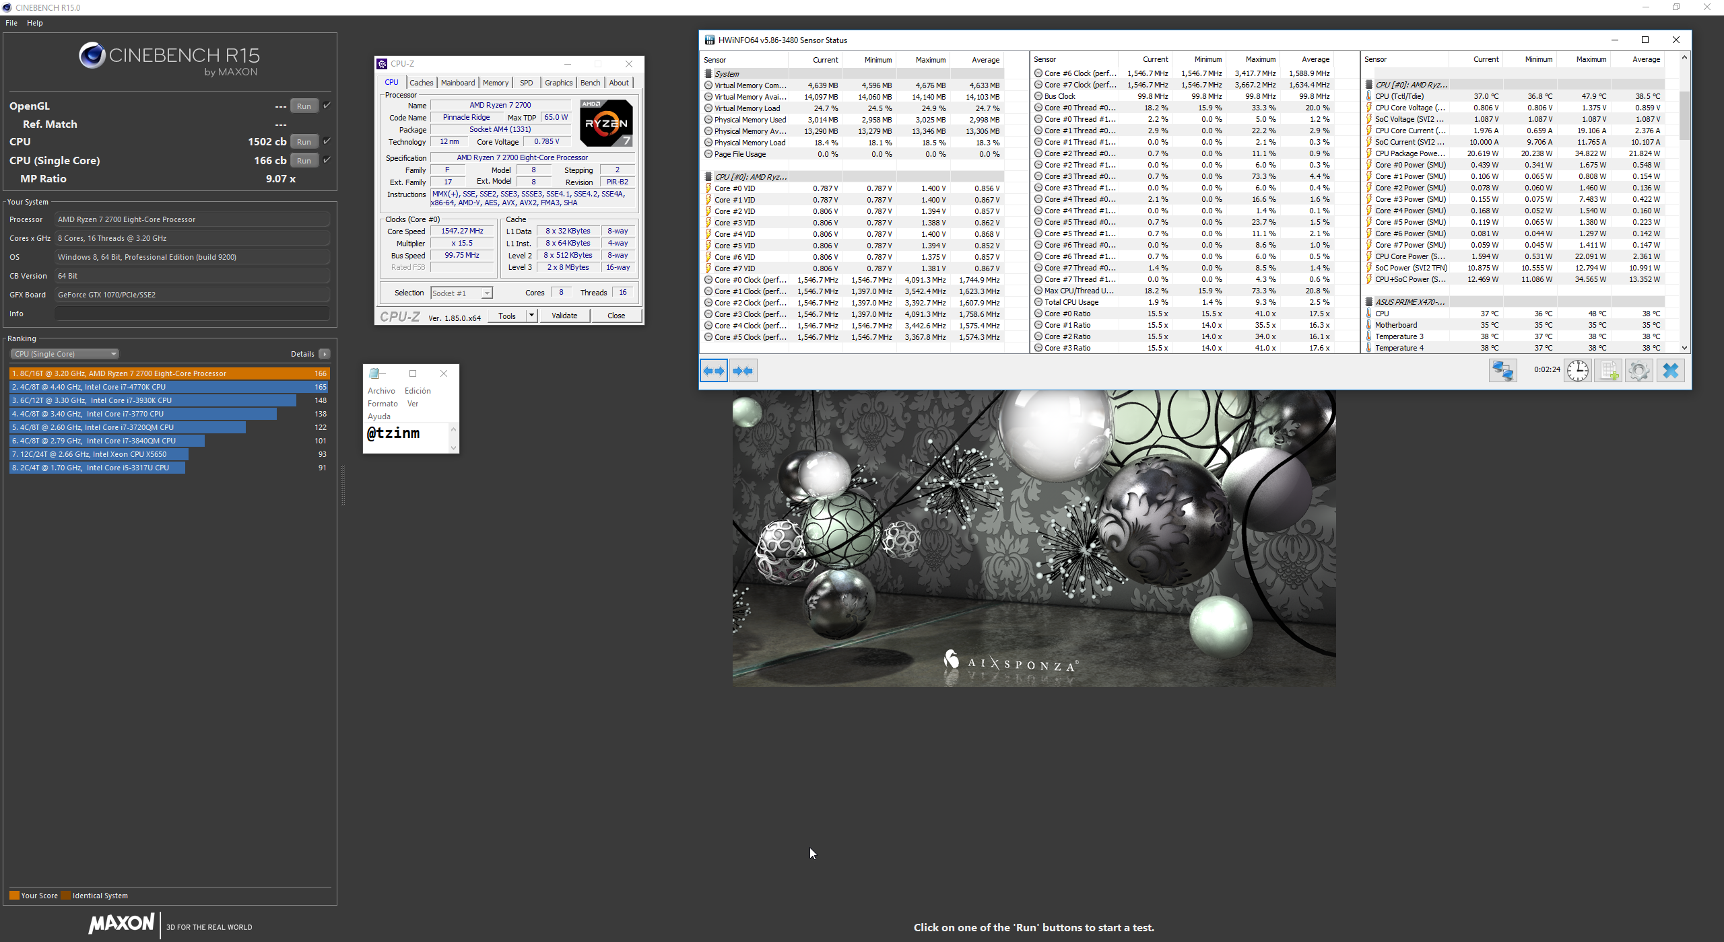Viewport: 1724px width, 942px height.
Task: Open the Archivo menu in Notepad
Action: click(381, 391)
